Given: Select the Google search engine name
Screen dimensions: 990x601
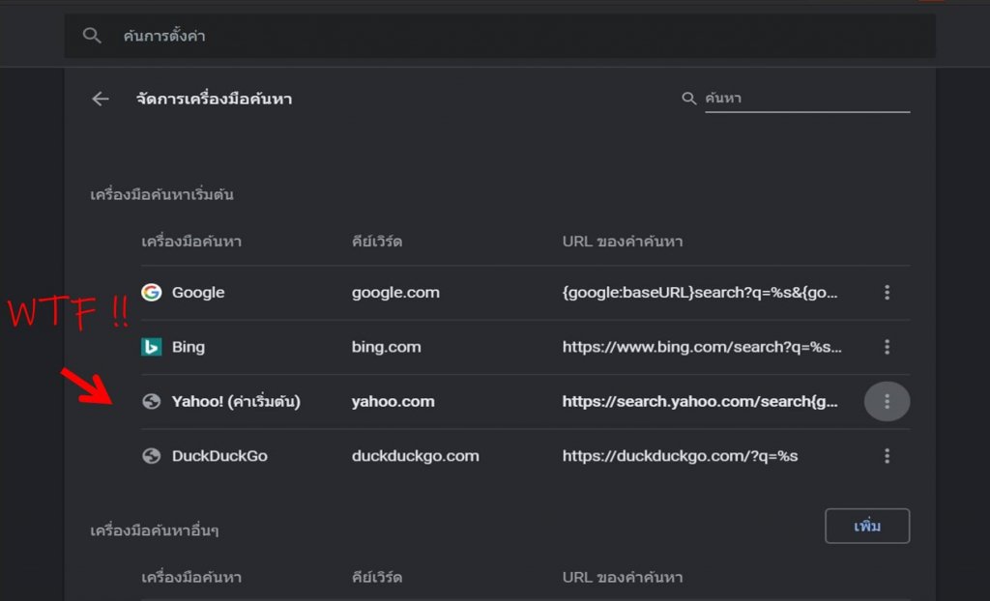Looking at the screenshot, I should (198, 293).
